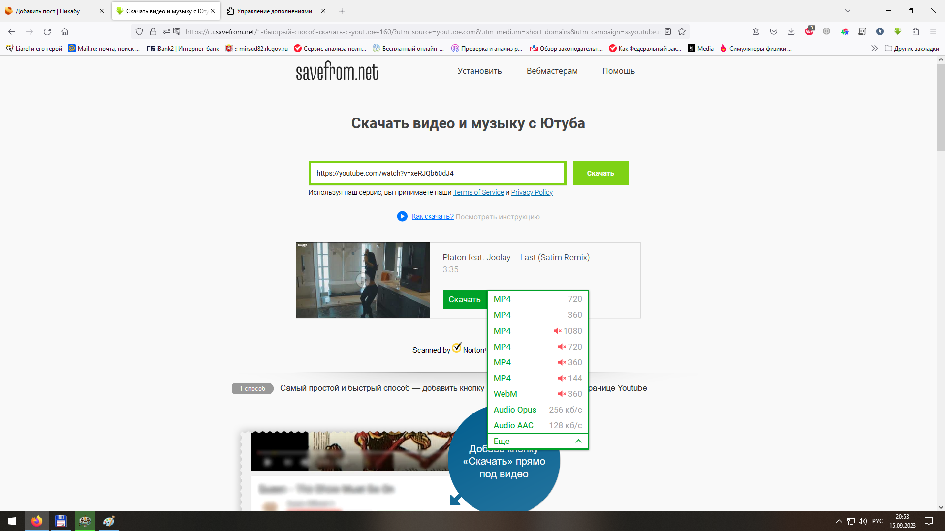Click the Как скачать? instruction link

(433, 216)
